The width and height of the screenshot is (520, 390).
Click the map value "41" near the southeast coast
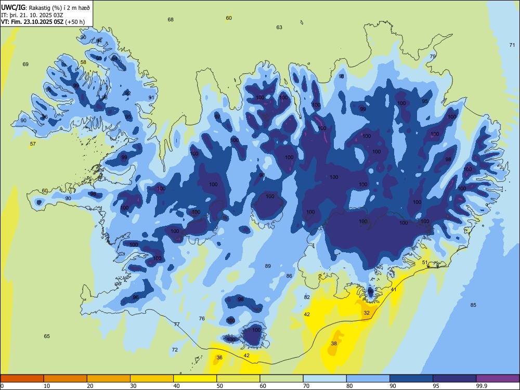coord(393,289)
